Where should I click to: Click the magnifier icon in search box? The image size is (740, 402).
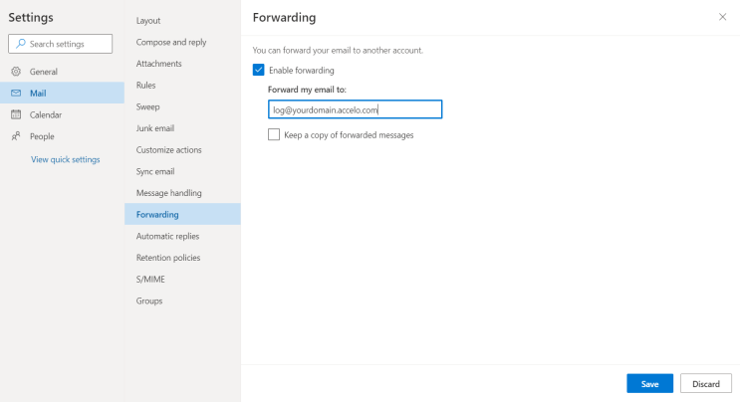[x=20, y=44]
